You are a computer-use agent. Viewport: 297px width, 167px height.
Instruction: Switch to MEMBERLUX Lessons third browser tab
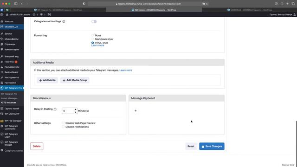(x=250, y=10)
